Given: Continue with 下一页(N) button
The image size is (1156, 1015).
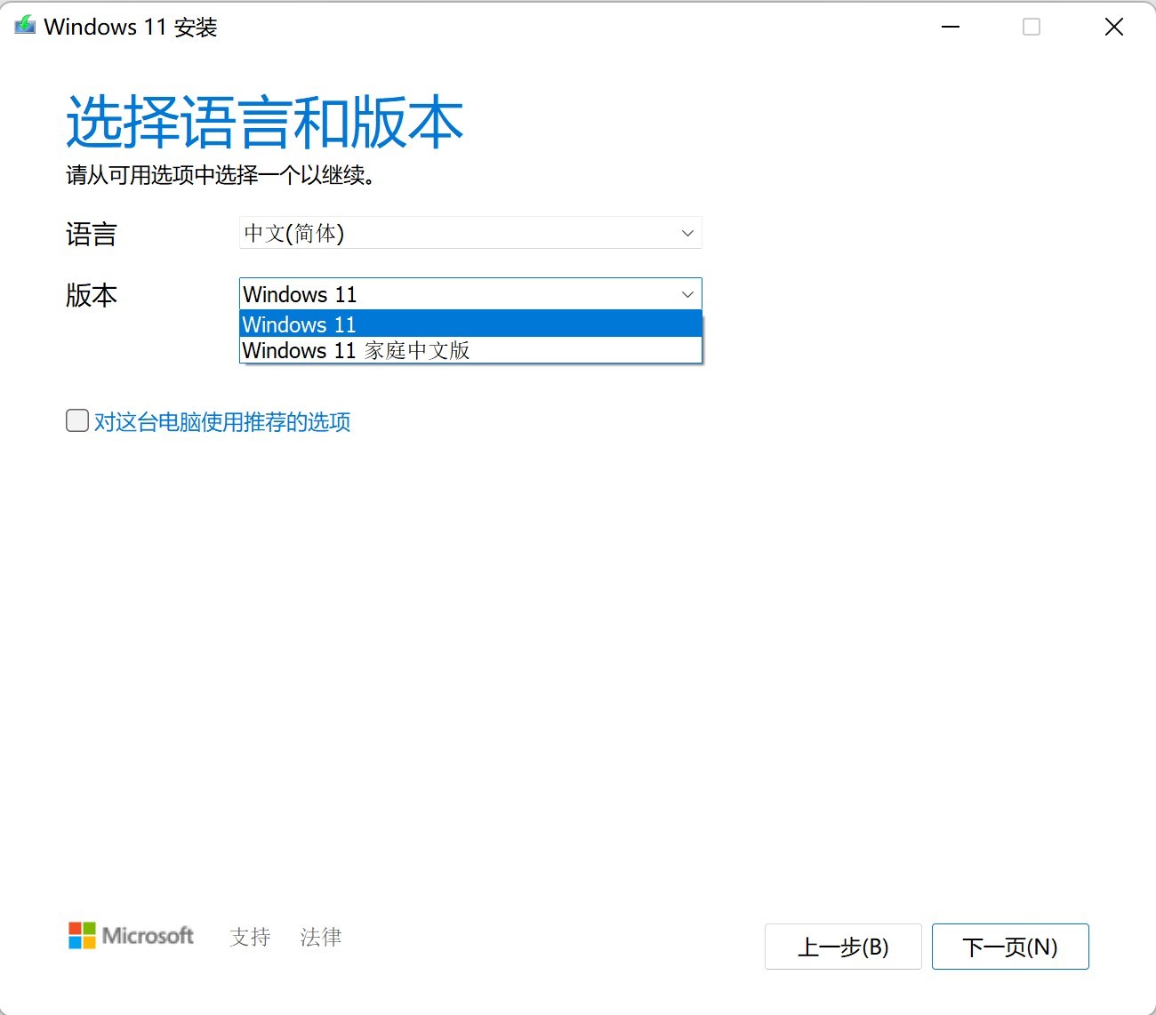Looking at the screenshot, I should pos(1010,947).
